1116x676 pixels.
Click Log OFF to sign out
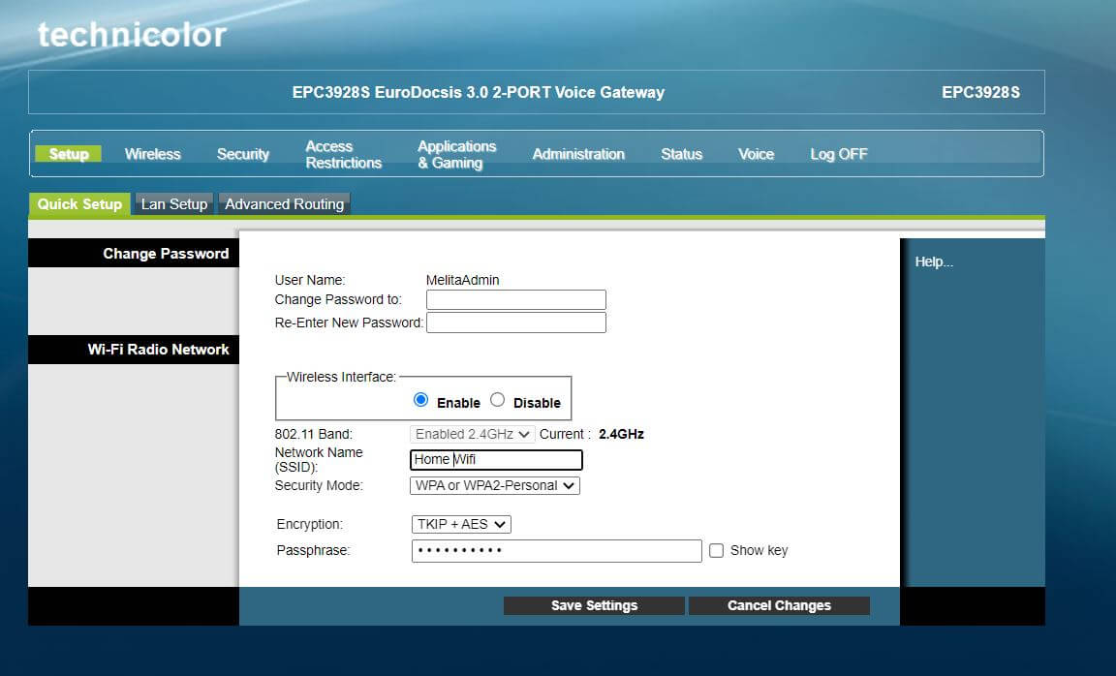click(x=838, y=154)
